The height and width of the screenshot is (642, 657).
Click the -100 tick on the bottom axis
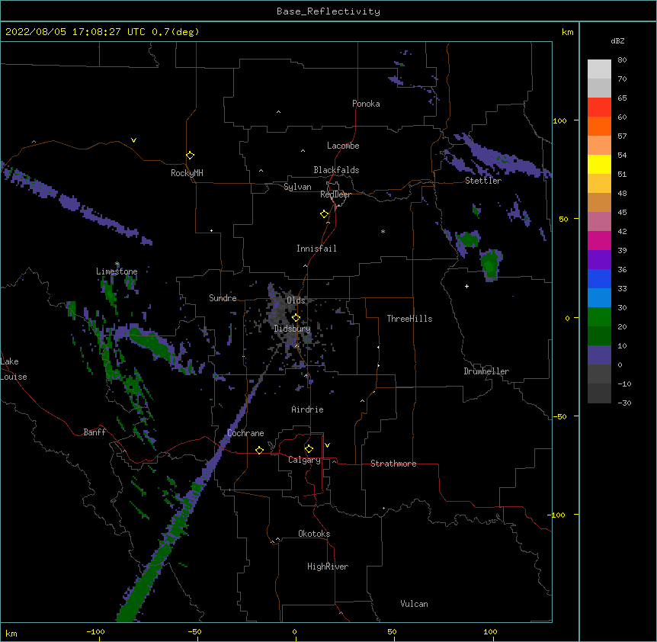click(95, 631)
